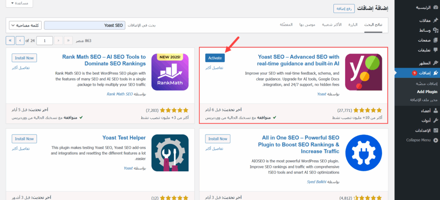The image size is (440, 200).
Task: Click the pin icon beside مقالات
Action: click(x=435, y=21)
